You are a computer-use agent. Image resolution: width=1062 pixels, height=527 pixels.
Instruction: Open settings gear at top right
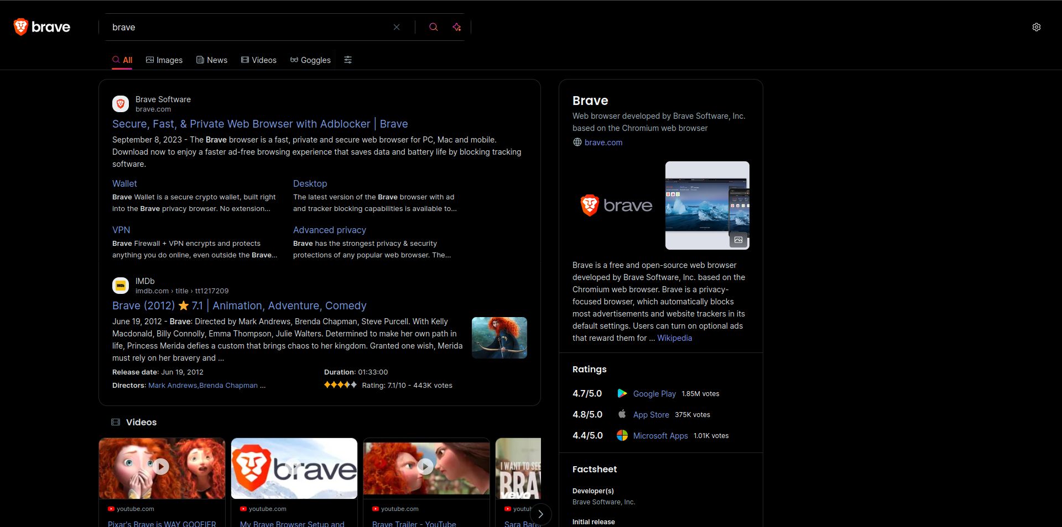tap(1037, 27)
